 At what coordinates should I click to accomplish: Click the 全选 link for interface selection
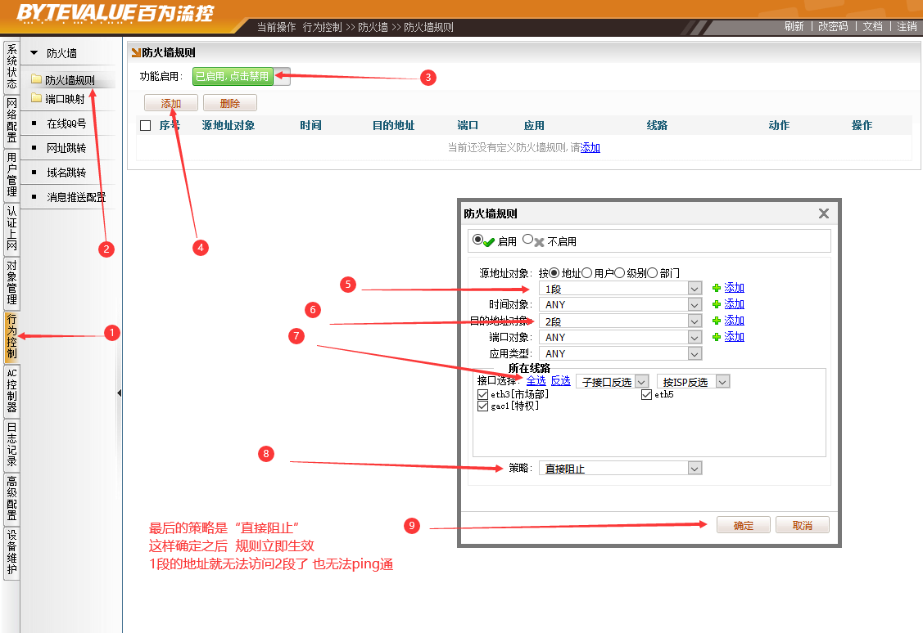click(x=536, y=381)
